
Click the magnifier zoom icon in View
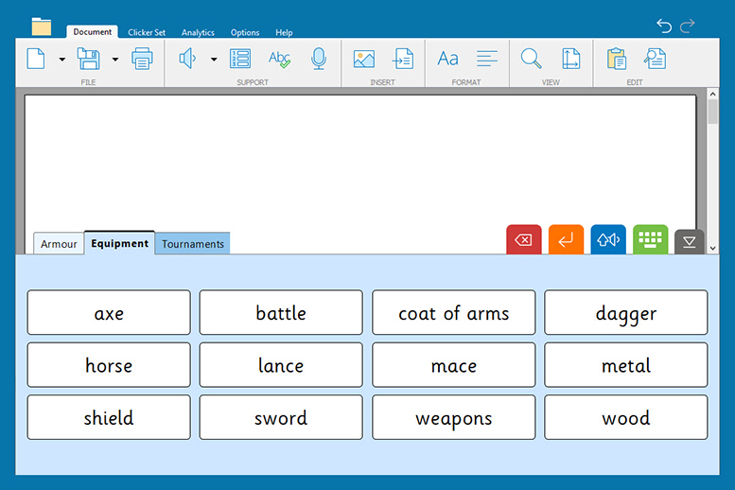pos(532,60)
